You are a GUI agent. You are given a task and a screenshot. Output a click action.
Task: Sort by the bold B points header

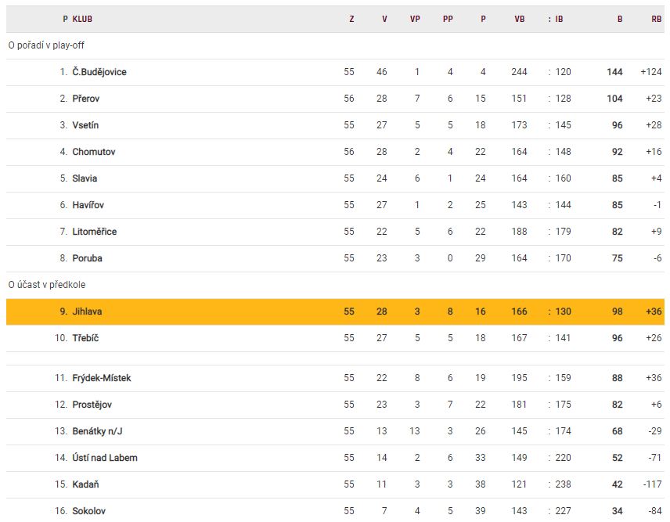620,19
